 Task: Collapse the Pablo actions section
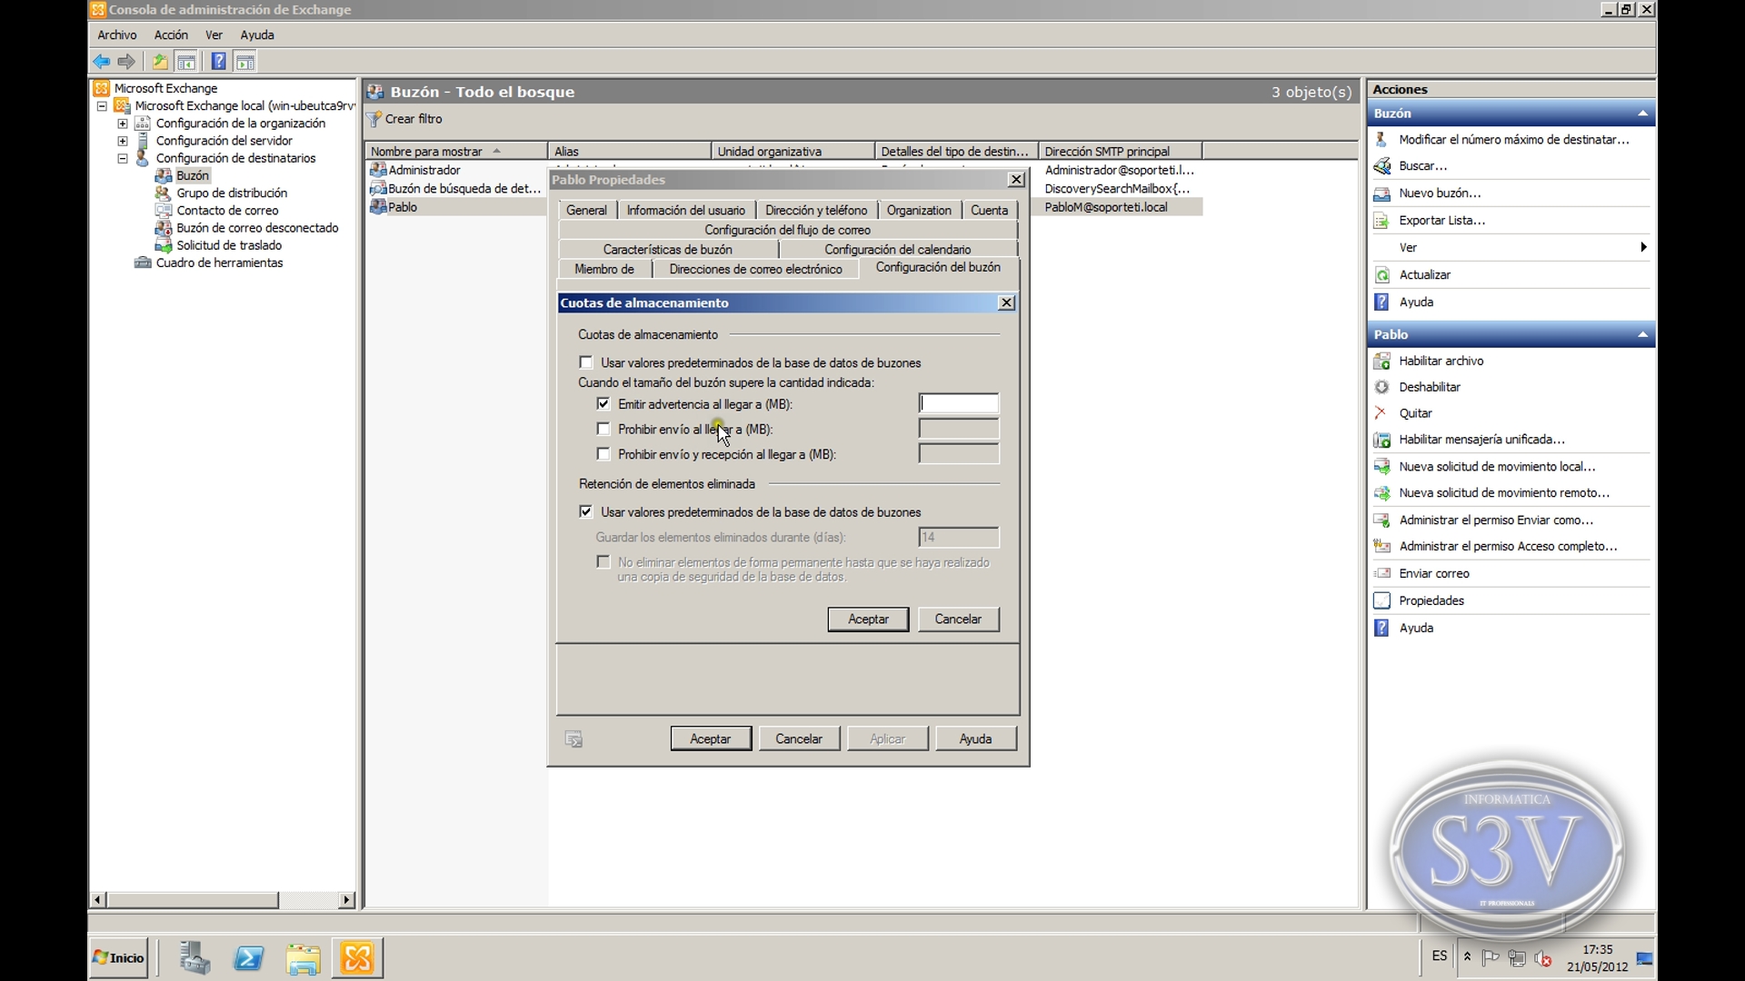tap(1642, 335)
